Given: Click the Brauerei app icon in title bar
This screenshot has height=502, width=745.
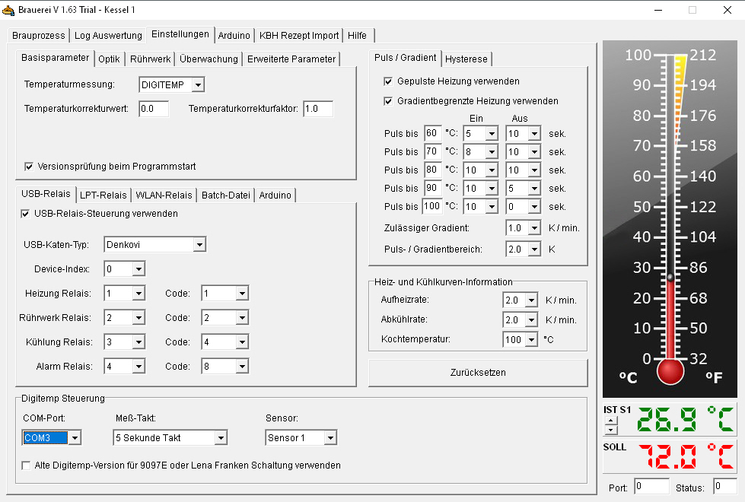Looking at the screenshot, I should pyautogui.click(x=10, y=10).
